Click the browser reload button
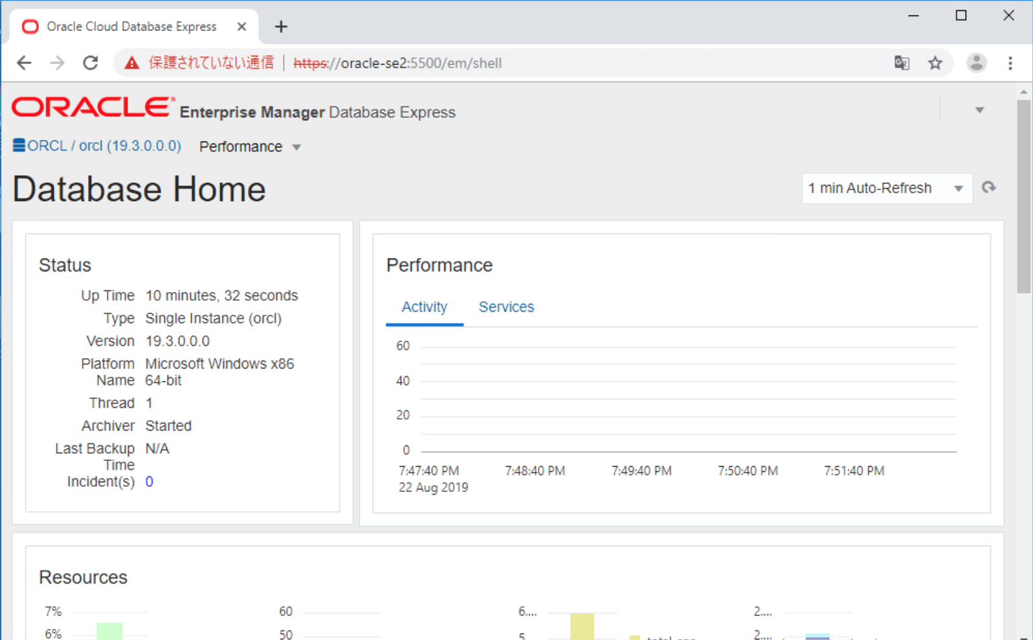This screenshot has height=640, width=1033. point(91,63)
